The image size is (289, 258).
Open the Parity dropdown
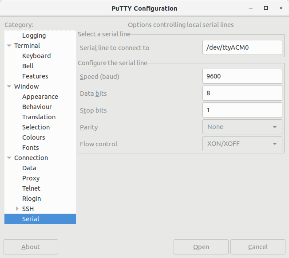click(242, 127)
